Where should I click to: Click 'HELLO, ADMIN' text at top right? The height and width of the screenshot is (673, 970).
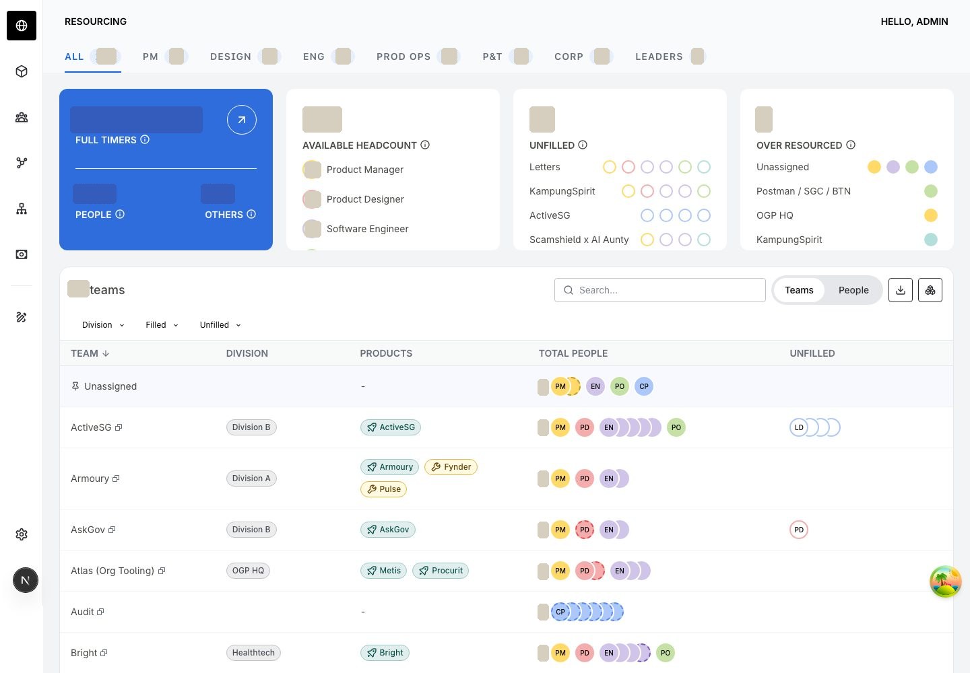[x=914, y=22]
